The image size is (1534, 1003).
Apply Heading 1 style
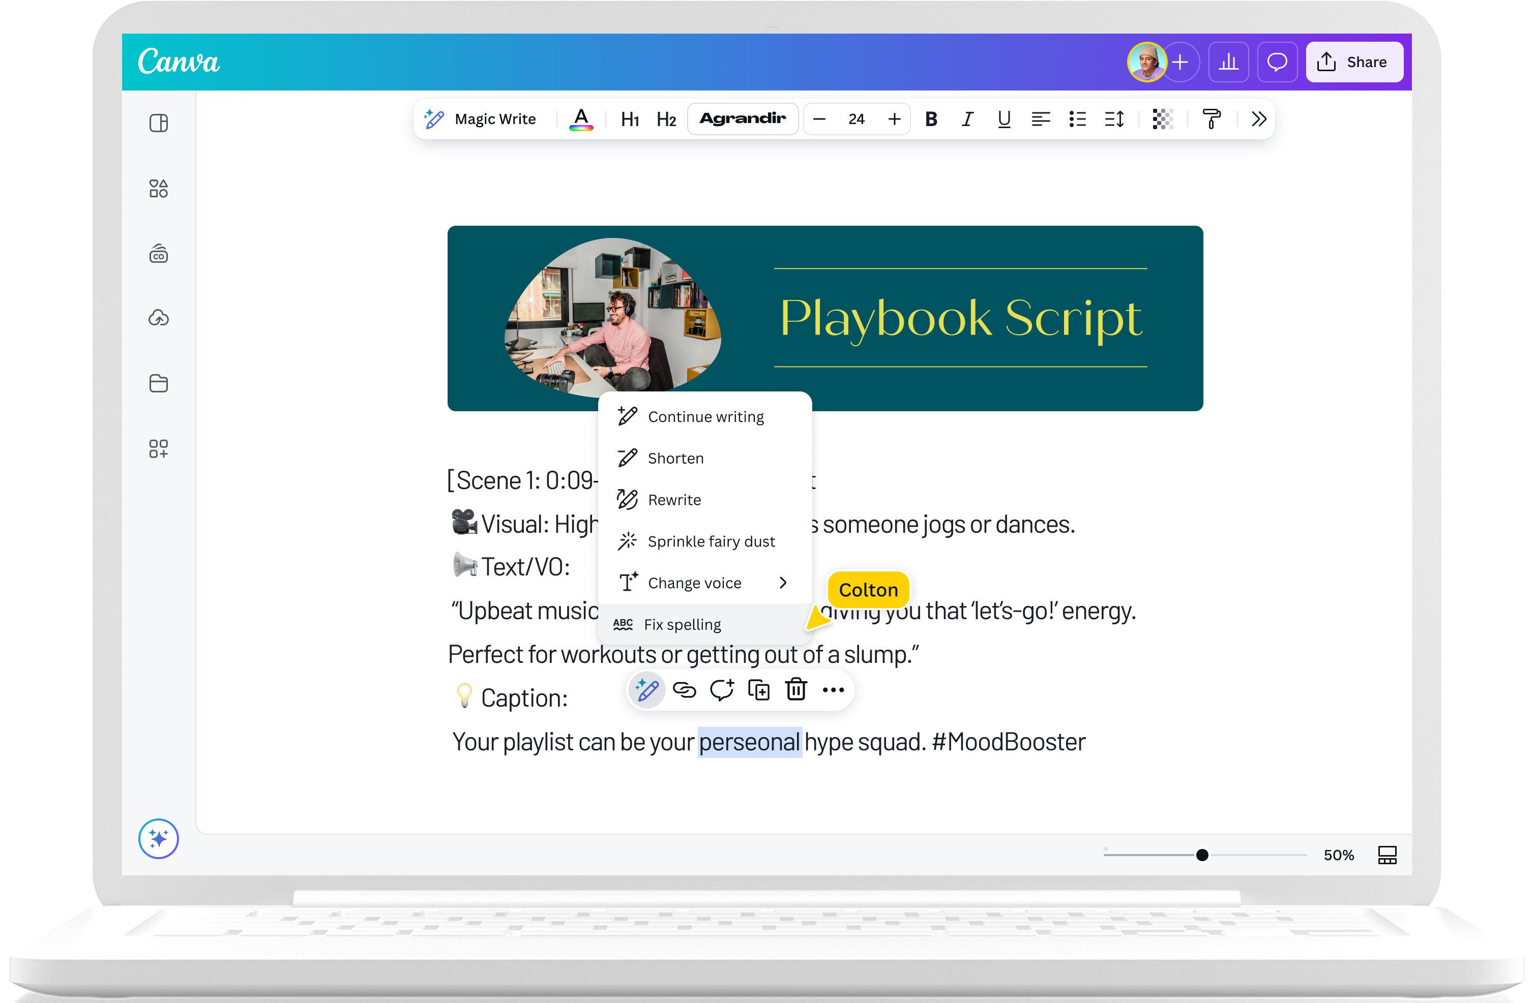point(630,119)
